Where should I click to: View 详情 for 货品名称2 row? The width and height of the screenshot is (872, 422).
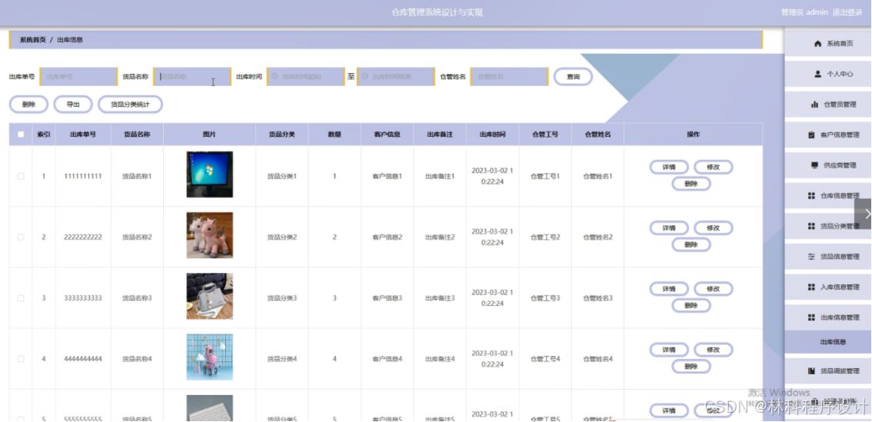669,228
